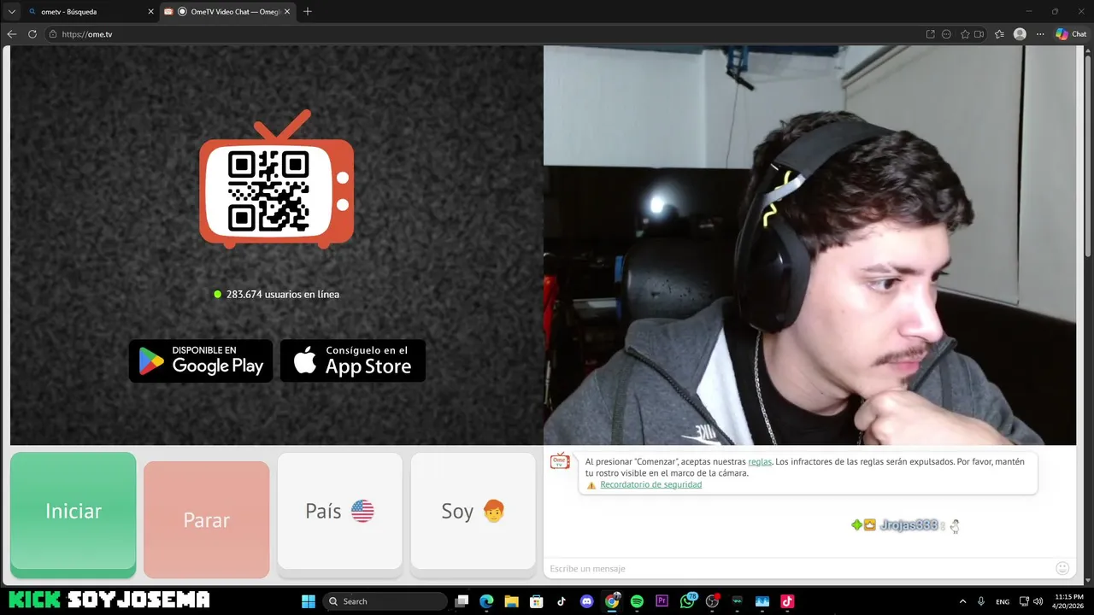Click the Jrojas333 username in chat
The image size is (1094, 615).
point(909,525)
